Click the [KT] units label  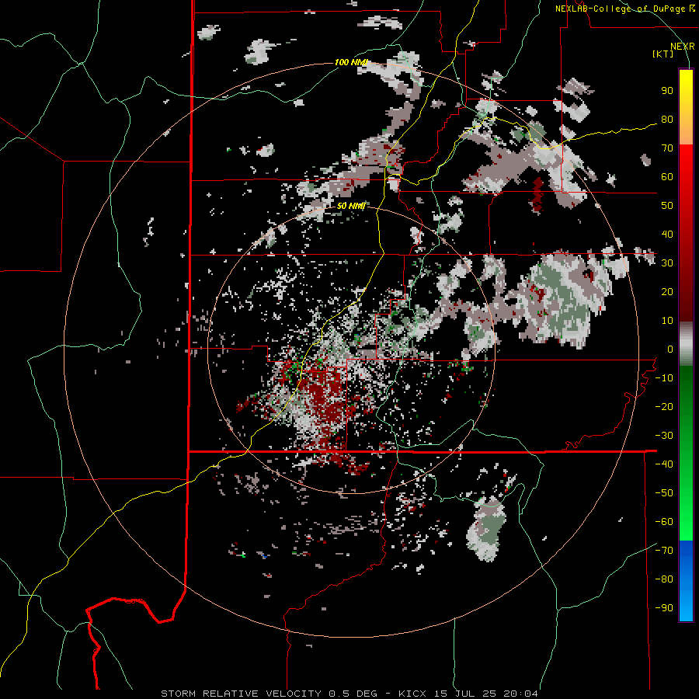(x=662, y=54)
